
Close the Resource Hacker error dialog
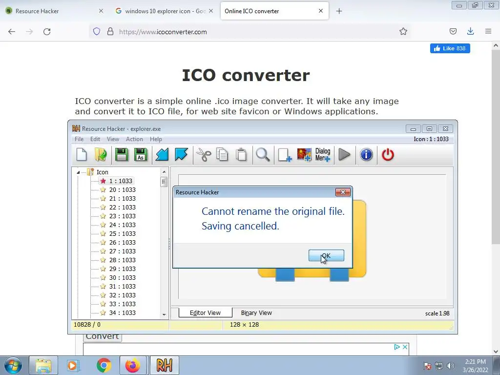343,192
